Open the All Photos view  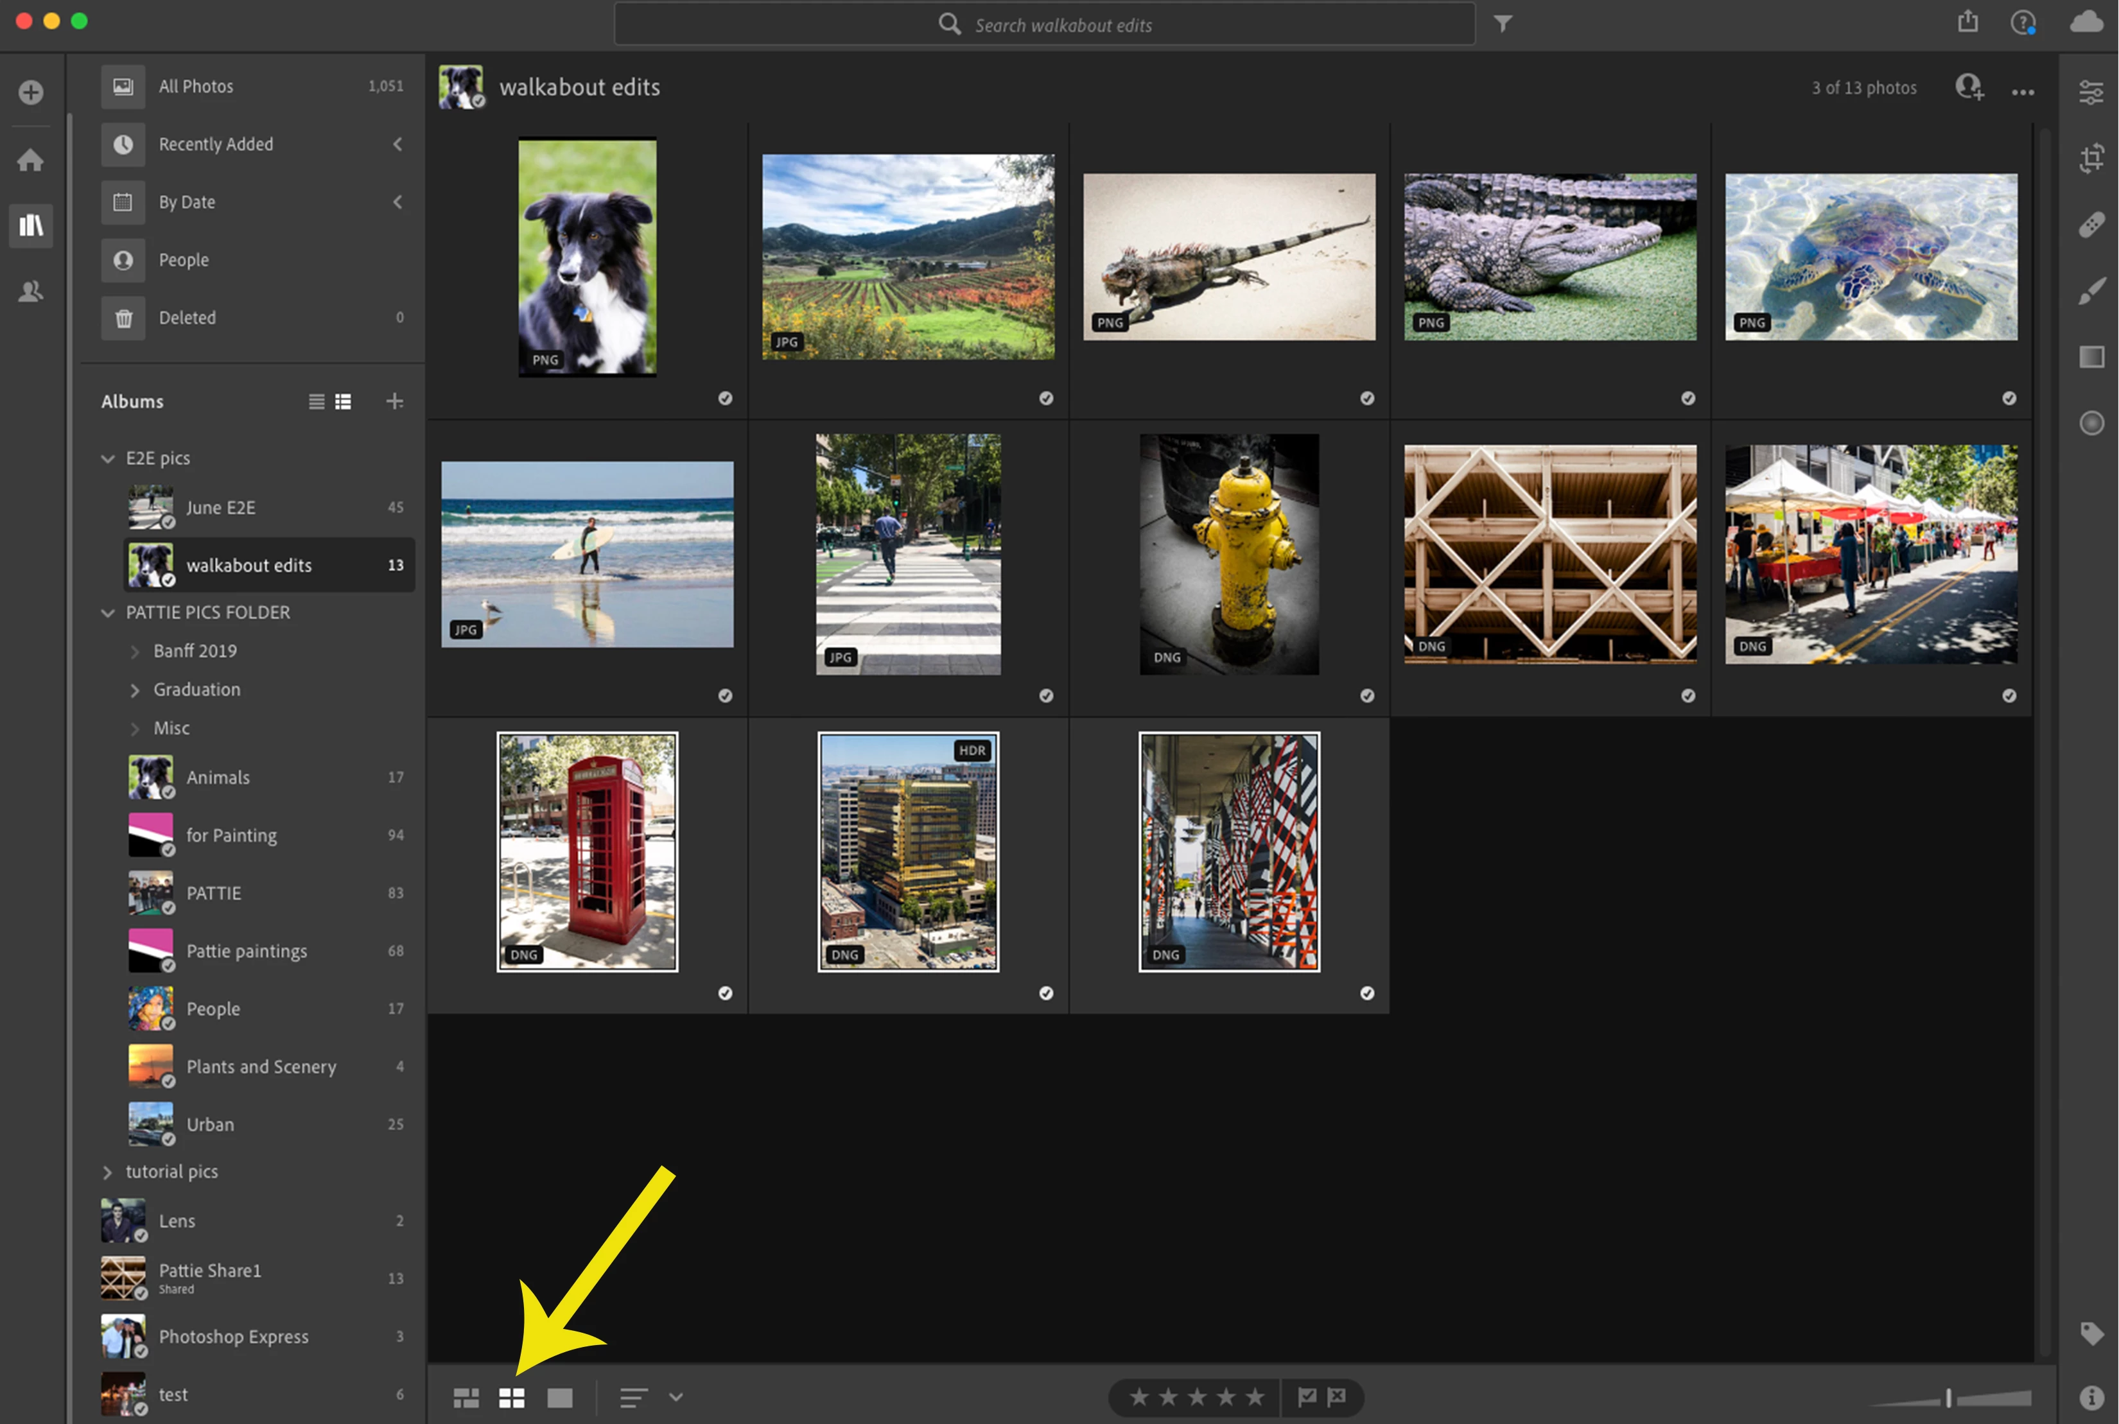pos(196,86)
